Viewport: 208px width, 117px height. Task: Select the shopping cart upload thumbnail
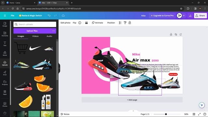pos(21,48)
